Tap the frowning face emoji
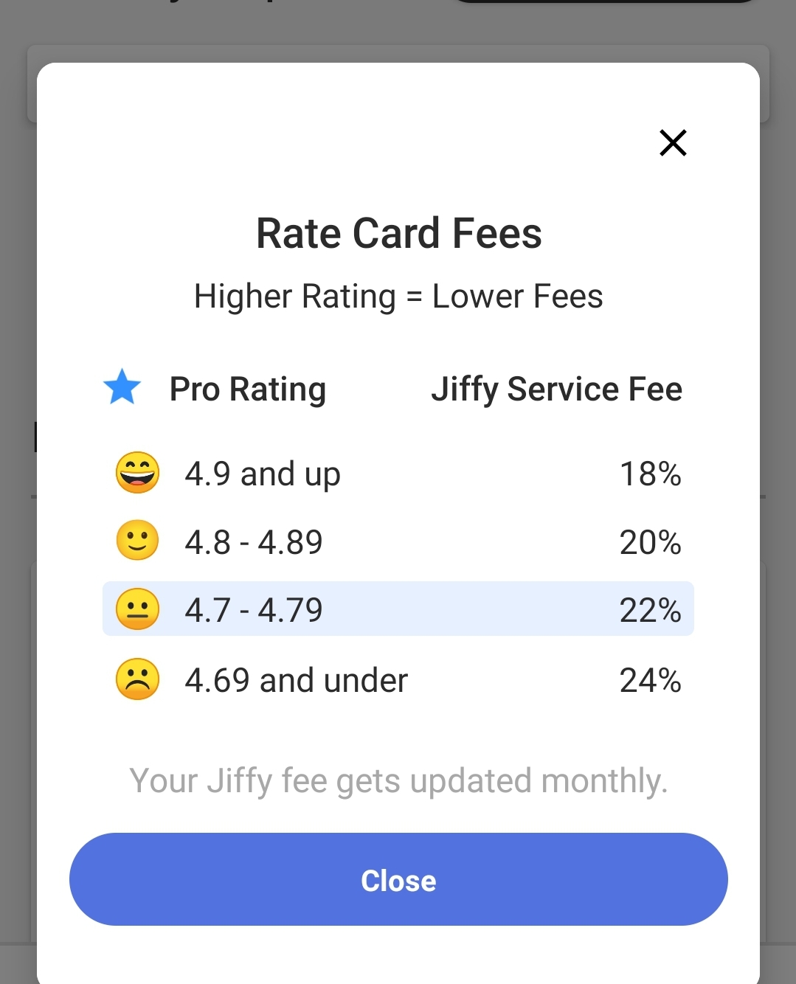Screen dimensions: 796x984 coord(137,679)
